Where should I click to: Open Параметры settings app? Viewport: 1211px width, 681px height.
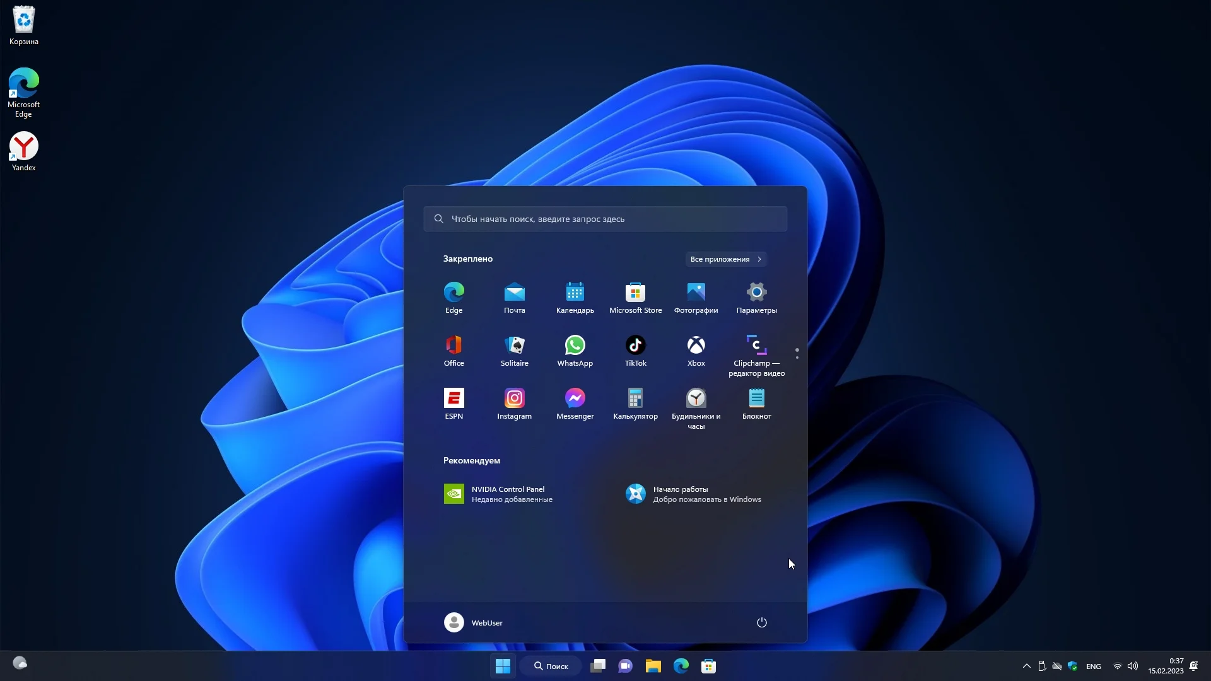[756, 298]
